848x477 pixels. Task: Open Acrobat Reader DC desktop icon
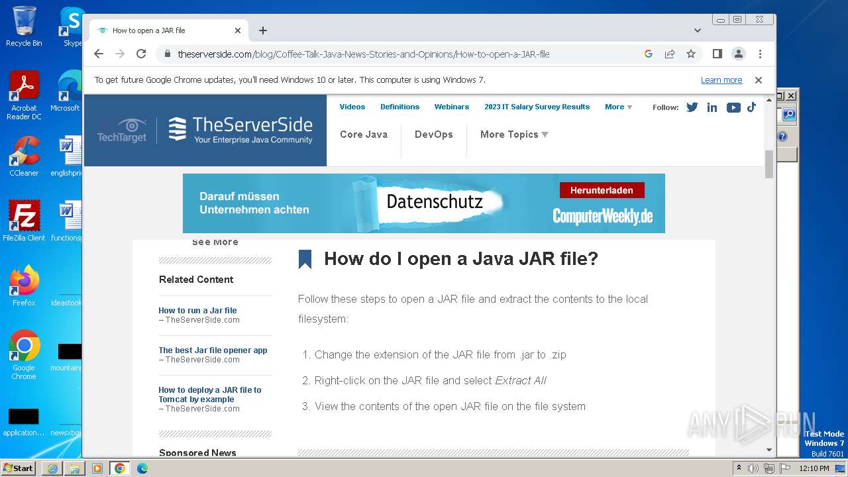tap(24, 95)
